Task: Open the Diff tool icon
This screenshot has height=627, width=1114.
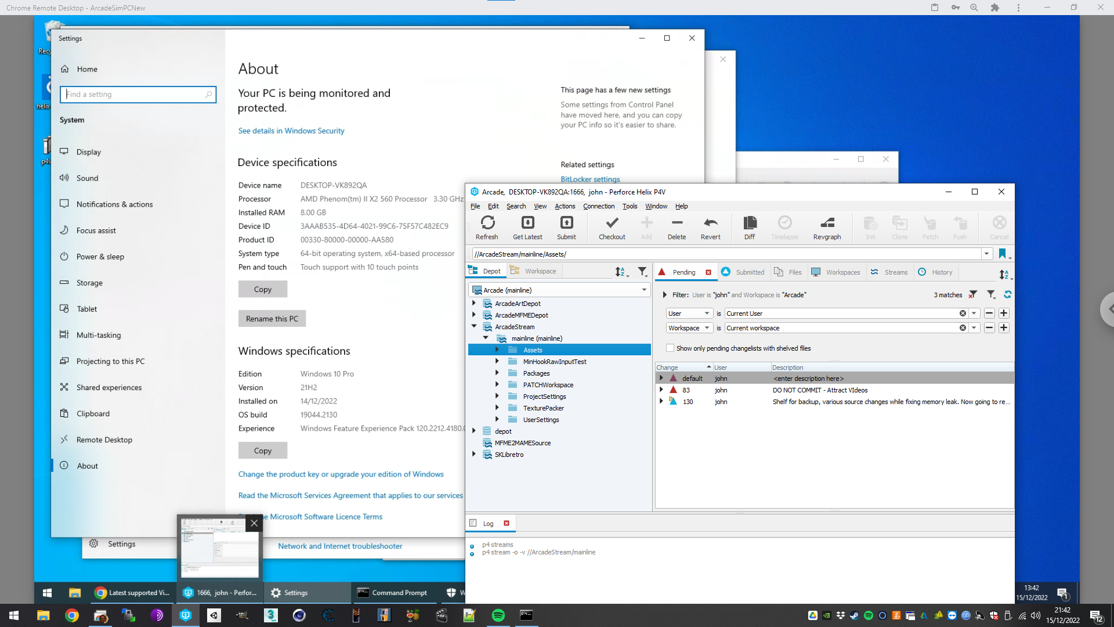Action: click(750, 223)
